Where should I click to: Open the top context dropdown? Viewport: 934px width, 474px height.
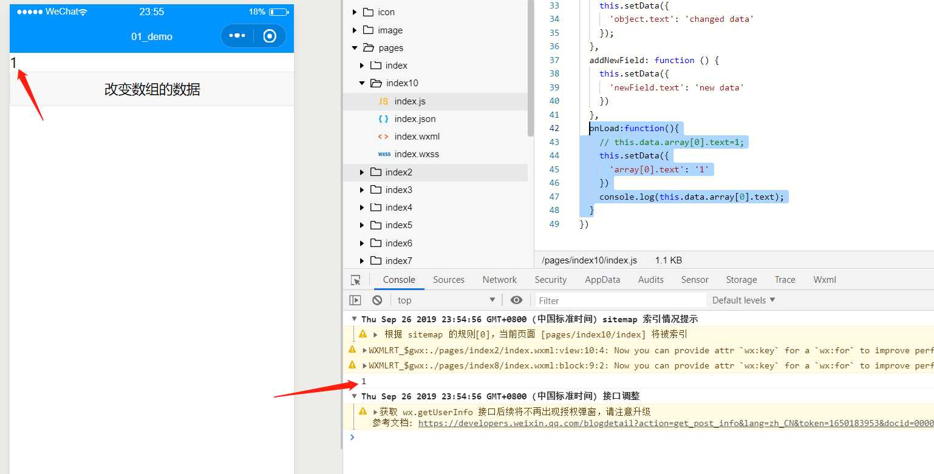[446, 300]
